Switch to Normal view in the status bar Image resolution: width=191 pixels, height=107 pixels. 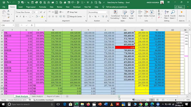[x=152, y=100]
